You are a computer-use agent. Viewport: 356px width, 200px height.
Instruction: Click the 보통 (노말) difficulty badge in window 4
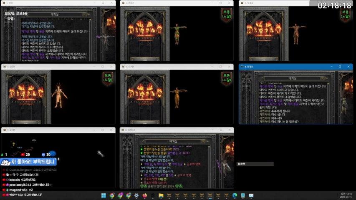pos(108,78)
